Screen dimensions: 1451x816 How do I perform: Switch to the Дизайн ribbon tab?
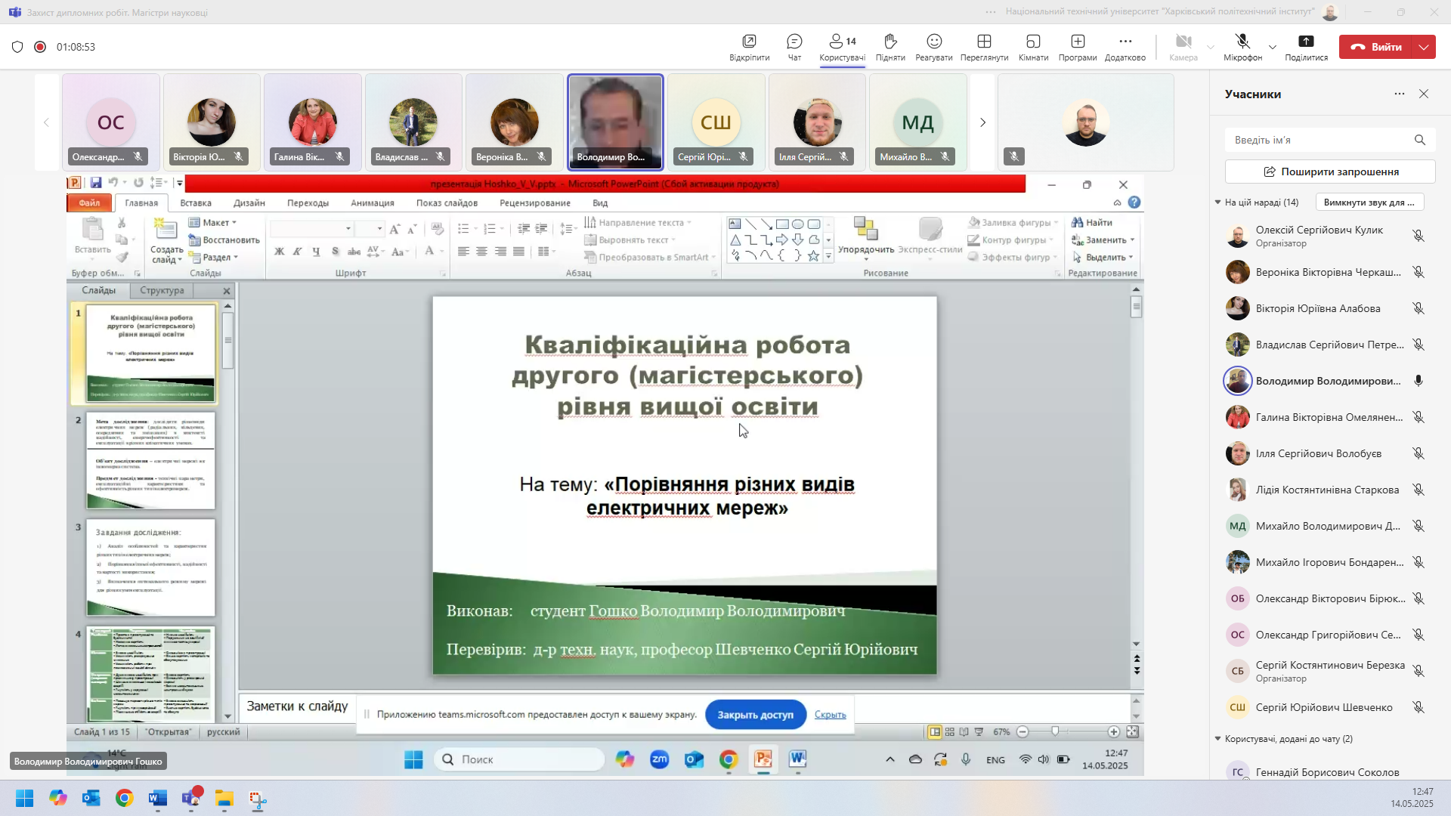(249, 202)
